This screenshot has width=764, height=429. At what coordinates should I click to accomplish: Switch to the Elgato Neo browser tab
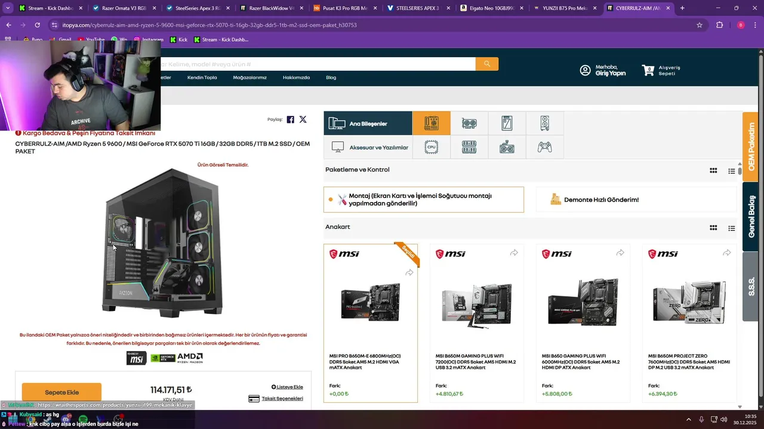click(491, 8)
